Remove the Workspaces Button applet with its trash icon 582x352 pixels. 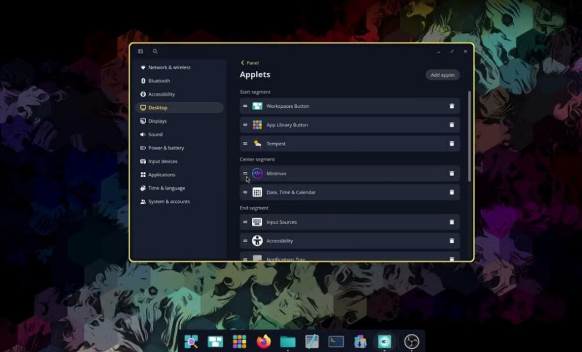pyautogui.click(x=452, y=106)
